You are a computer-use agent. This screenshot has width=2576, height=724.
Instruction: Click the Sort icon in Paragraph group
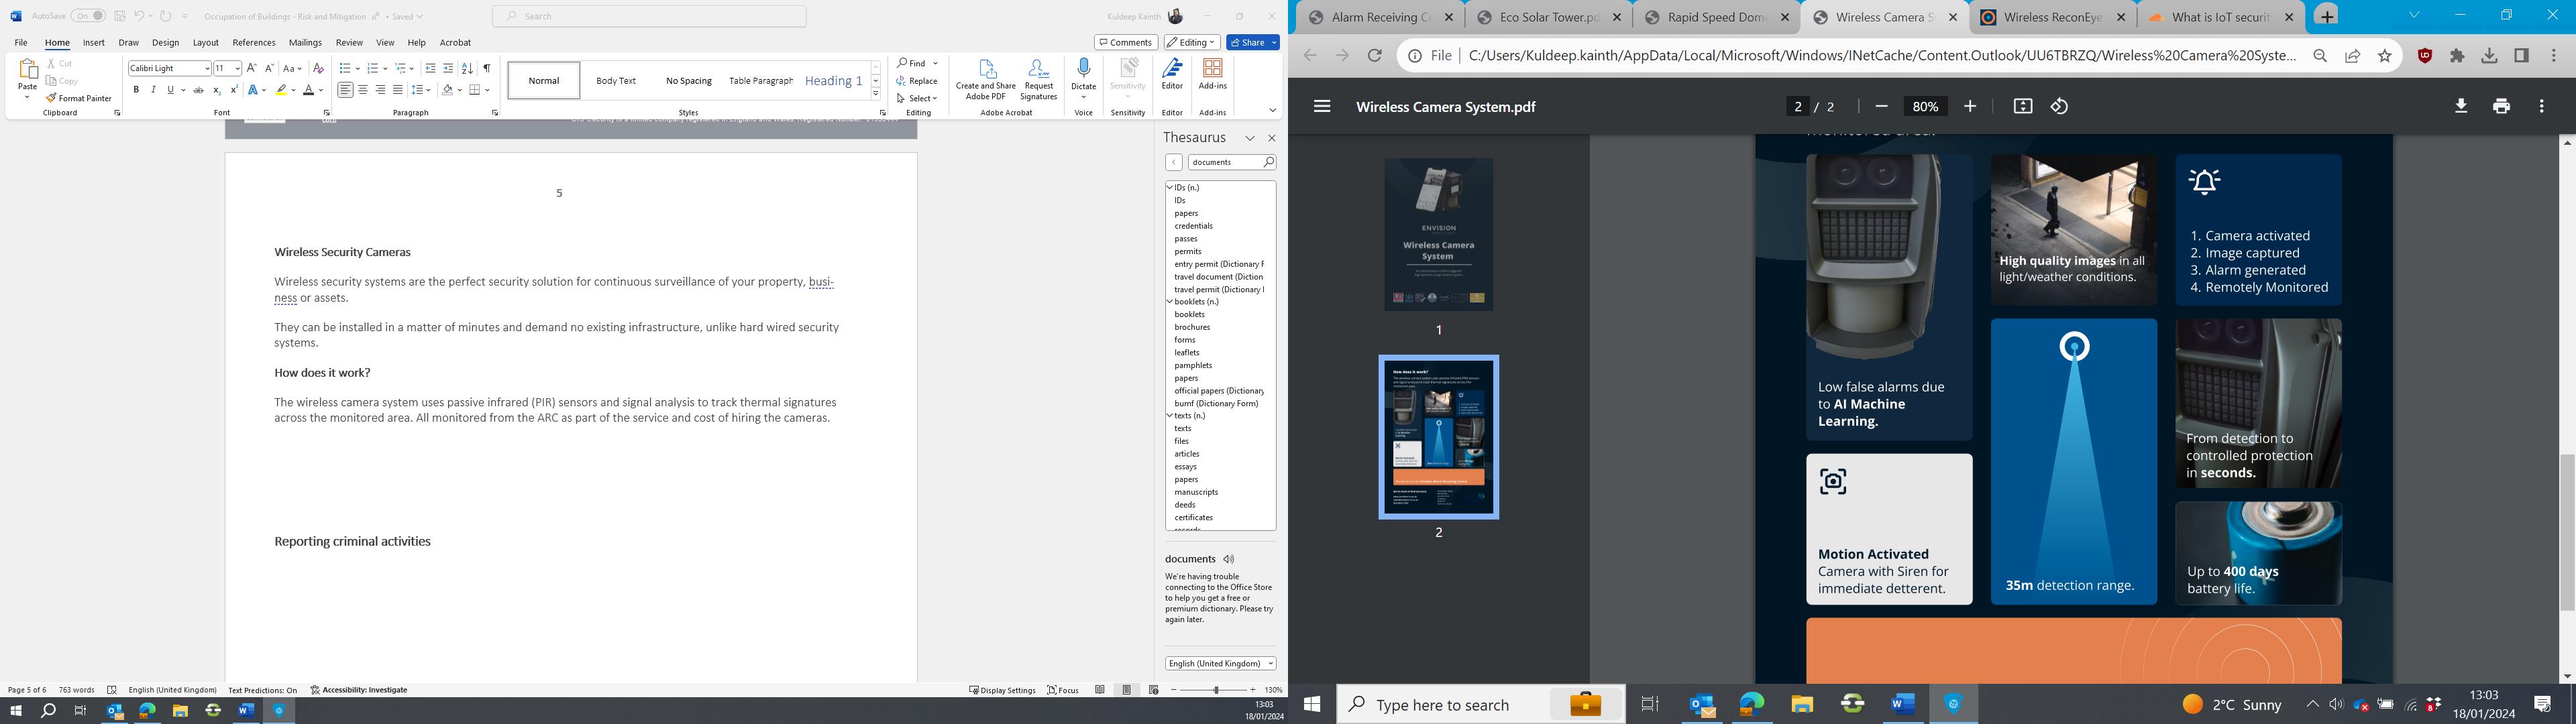tap(467, 68)
